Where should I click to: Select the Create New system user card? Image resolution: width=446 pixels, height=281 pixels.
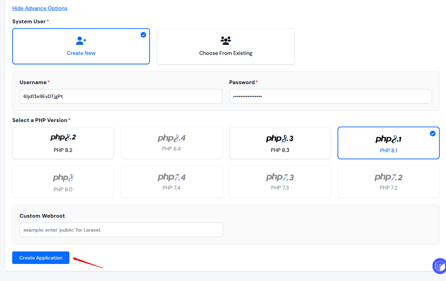[81, 46]
